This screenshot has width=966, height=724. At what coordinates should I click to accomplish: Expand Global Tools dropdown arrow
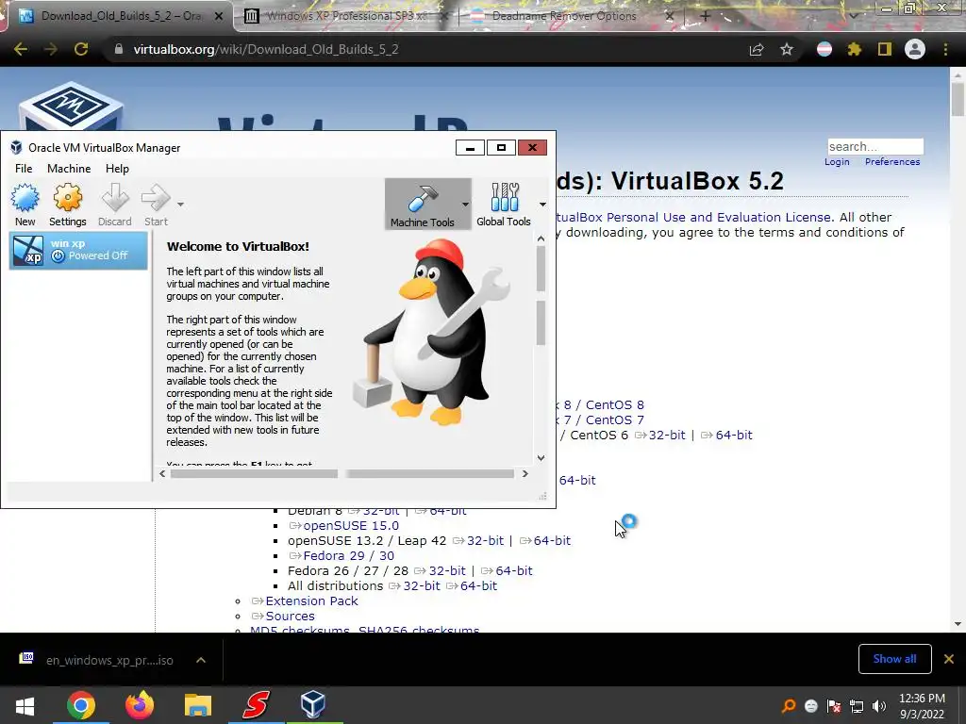point(542,204)
